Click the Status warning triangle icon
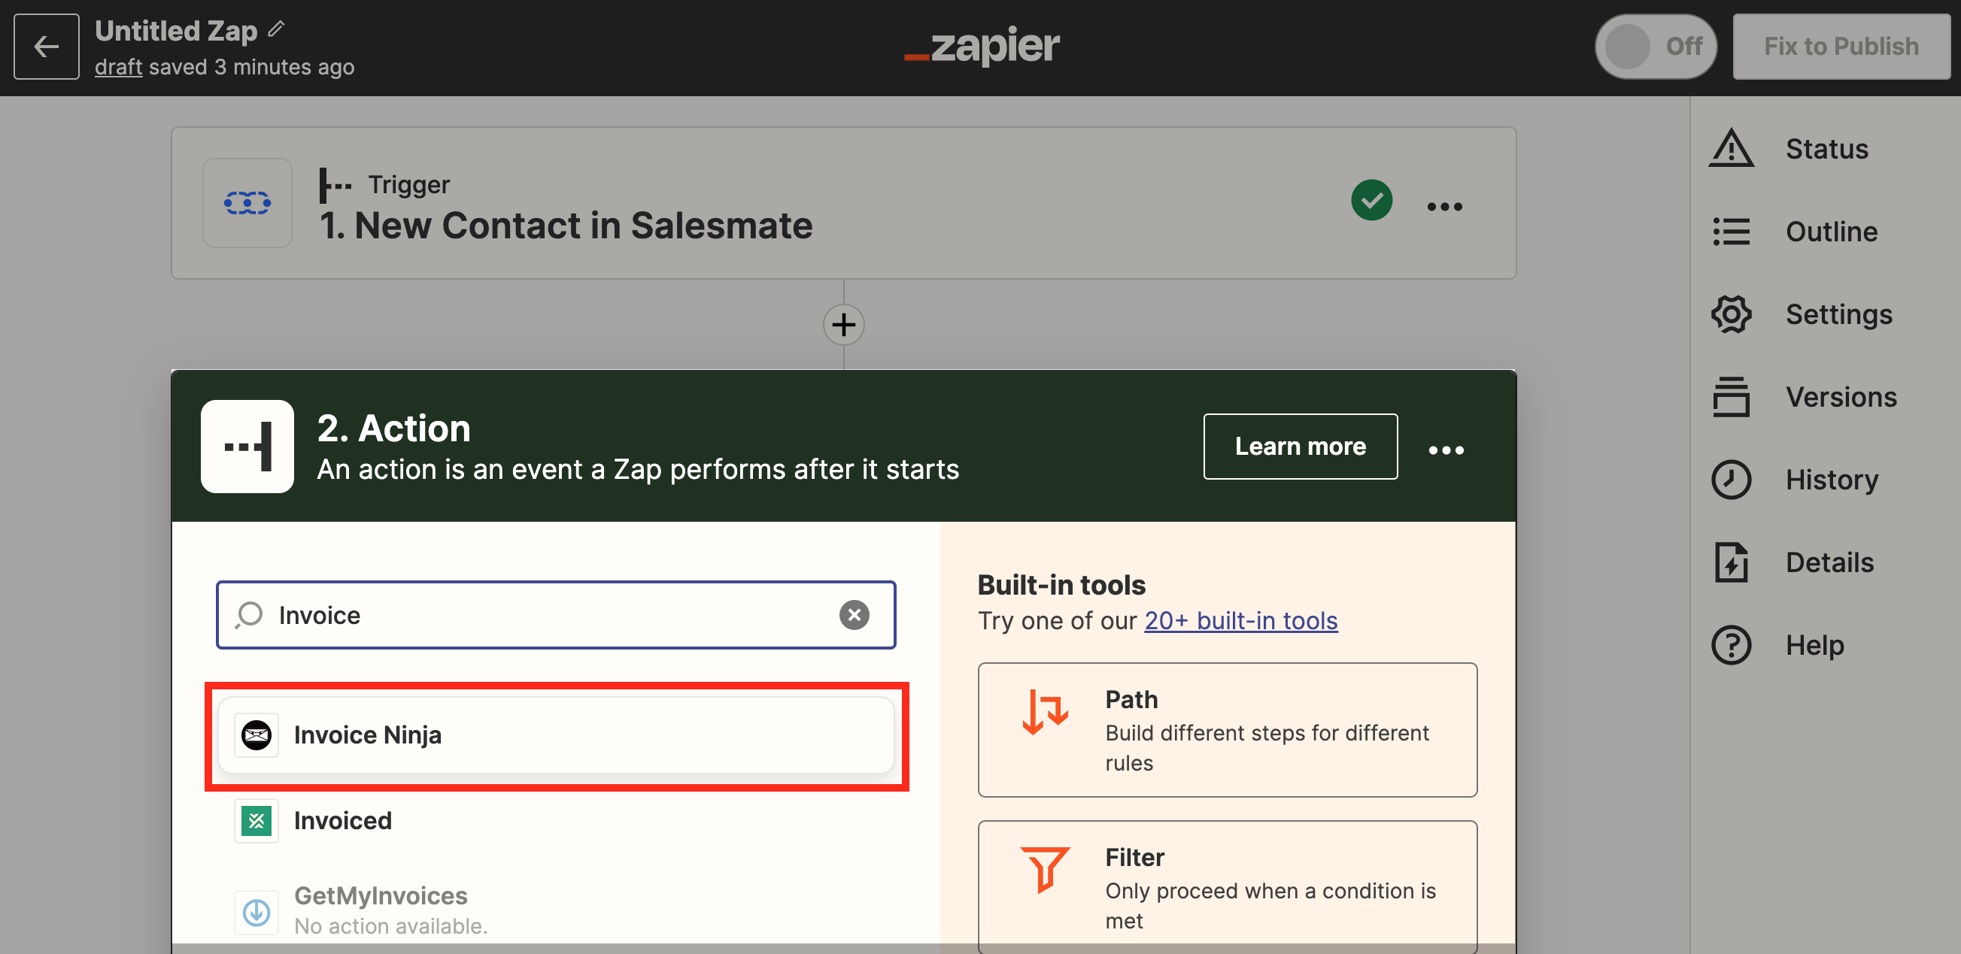This screenshot has height=954, width=1961. [x=1731, y=148]
